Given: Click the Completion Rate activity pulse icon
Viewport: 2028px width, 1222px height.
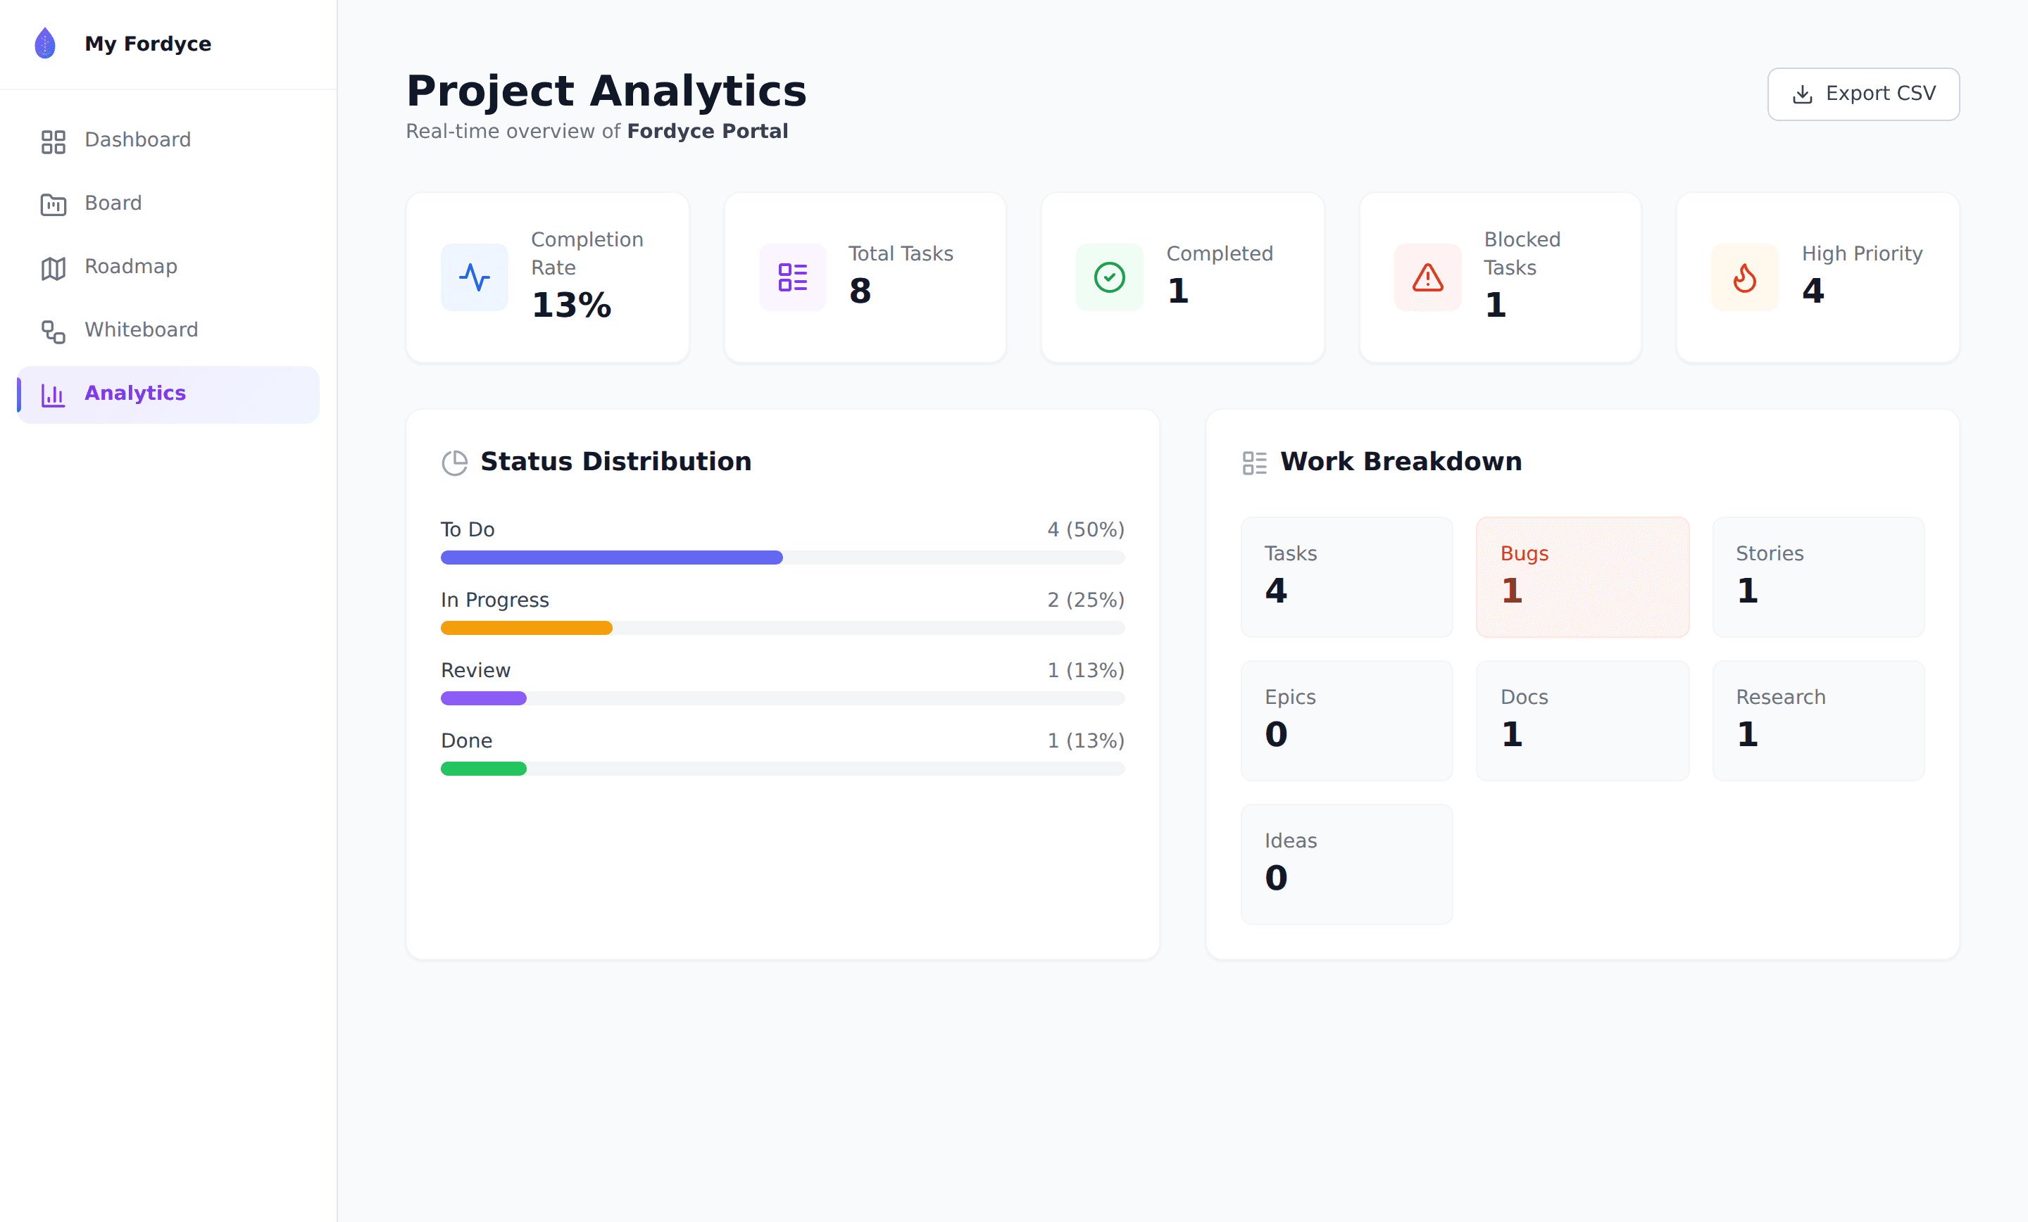Looking at the screenshot, I should 474,277.
